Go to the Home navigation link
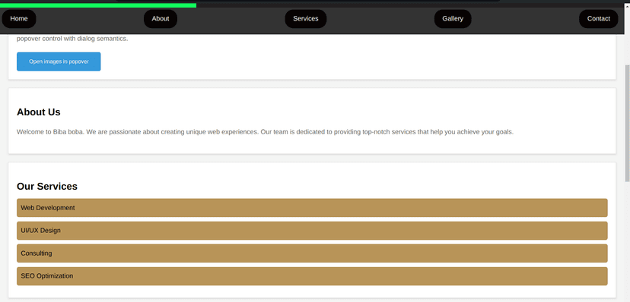 coord(19,19)
